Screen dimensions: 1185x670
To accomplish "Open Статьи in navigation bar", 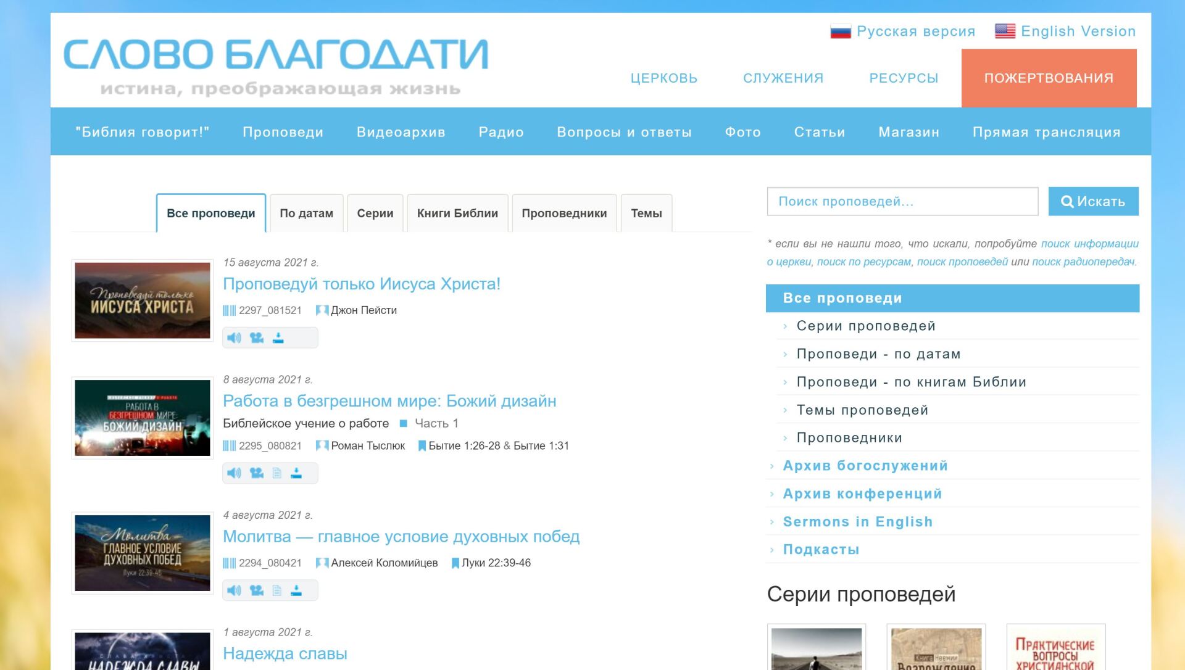I will pyautogui.click(x=820, y=132).
